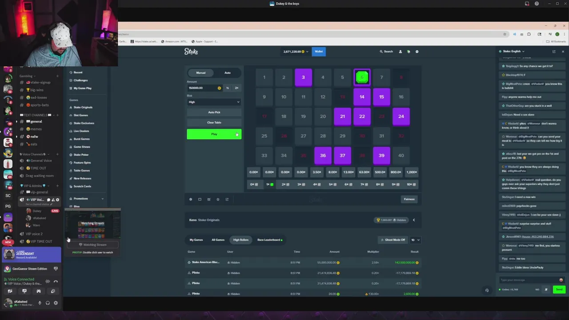Open the emoji picker in chat input
Screen dimensions: 569x320
(561, 280)
